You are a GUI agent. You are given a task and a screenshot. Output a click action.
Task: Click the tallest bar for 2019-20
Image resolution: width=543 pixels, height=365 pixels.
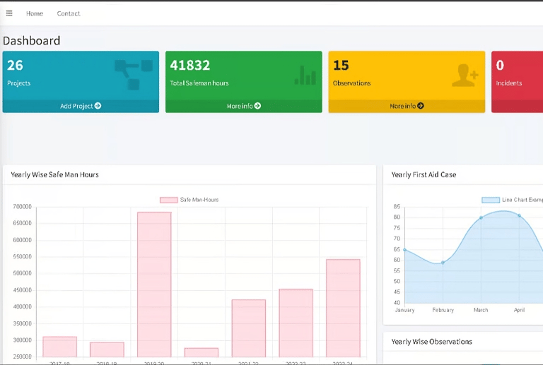coord(154,285)
